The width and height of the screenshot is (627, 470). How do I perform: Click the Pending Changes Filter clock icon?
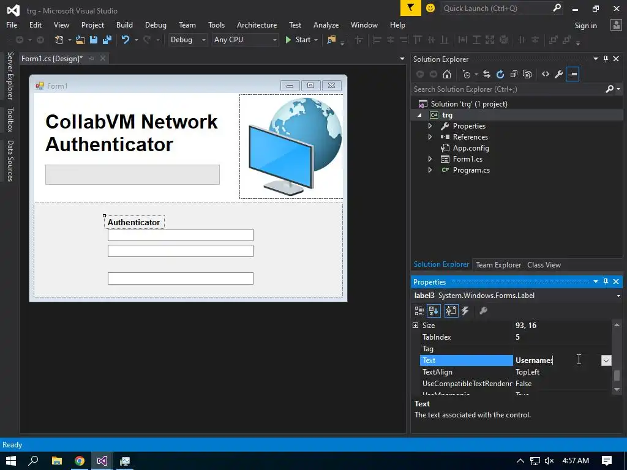pyautogui.click(x=467, y=74)
